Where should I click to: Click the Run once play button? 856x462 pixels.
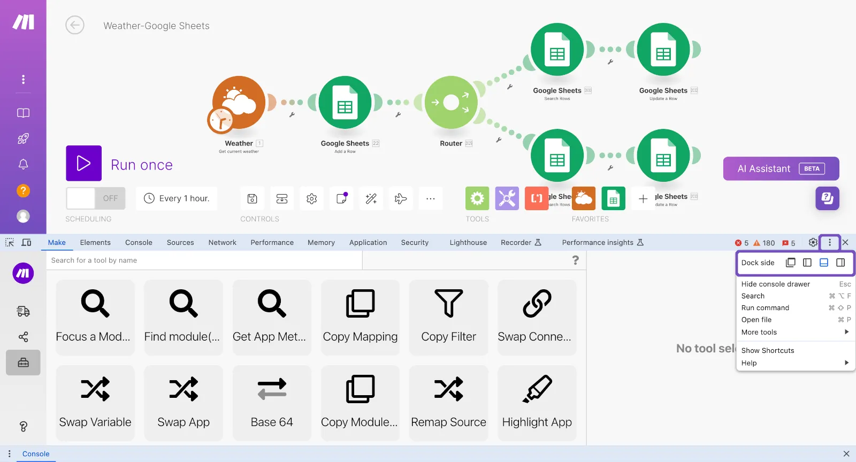tap(83, 163)
